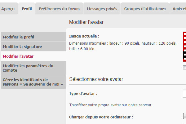Image resolution: width=186 pixels, height=124 pixels.
Task: Select the Profil tab
Action: click(27, 9)
